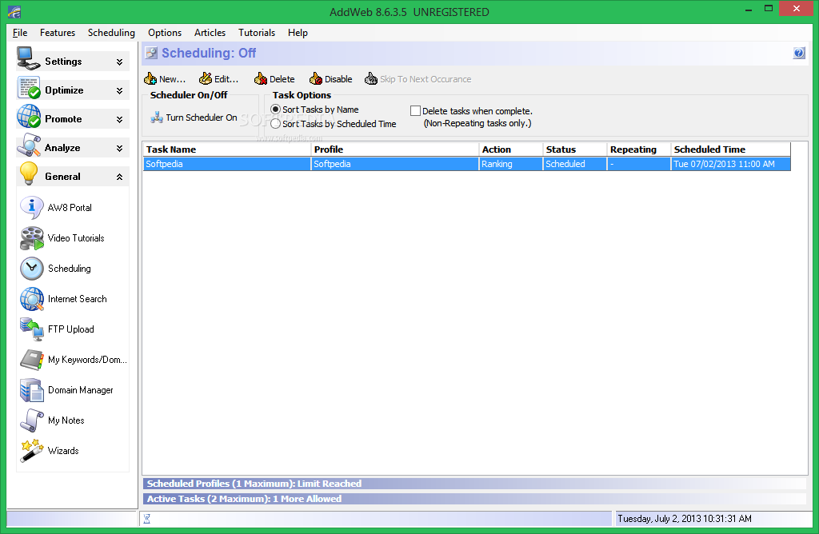This screenshot has height=534, width=819.
Task: Open the Options menu
Action: (x=165, y=32)
